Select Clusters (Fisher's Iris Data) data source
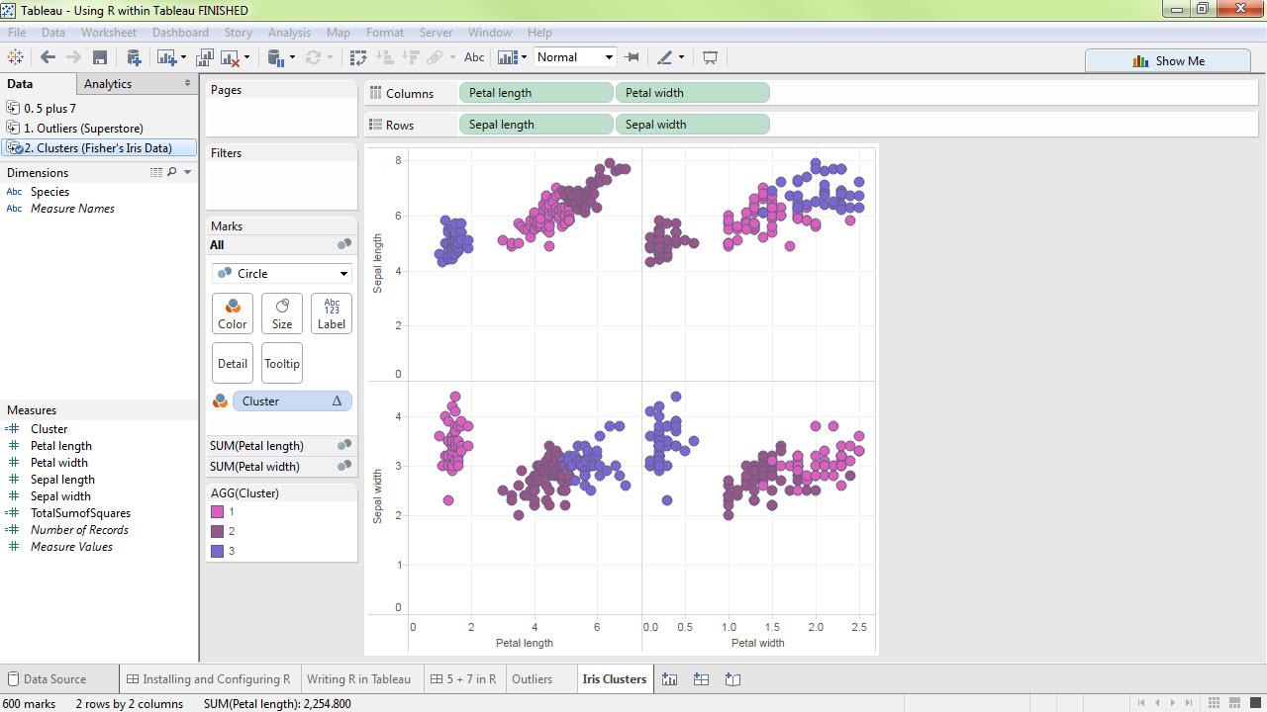Viewport: 1267px width, 712px height. (x=99, y=148)
